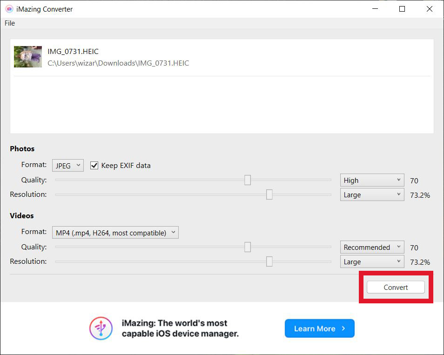Screen dimensions: 444x355
Task: Select the IMG_0731.HEIC thumbnail
Action: point(28,57)
